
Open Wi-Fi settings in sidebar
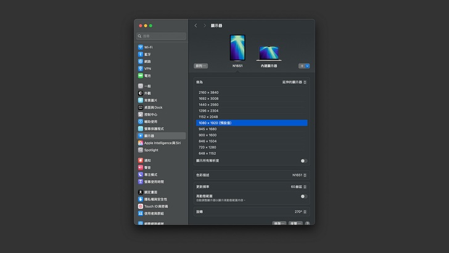(149, 47)
